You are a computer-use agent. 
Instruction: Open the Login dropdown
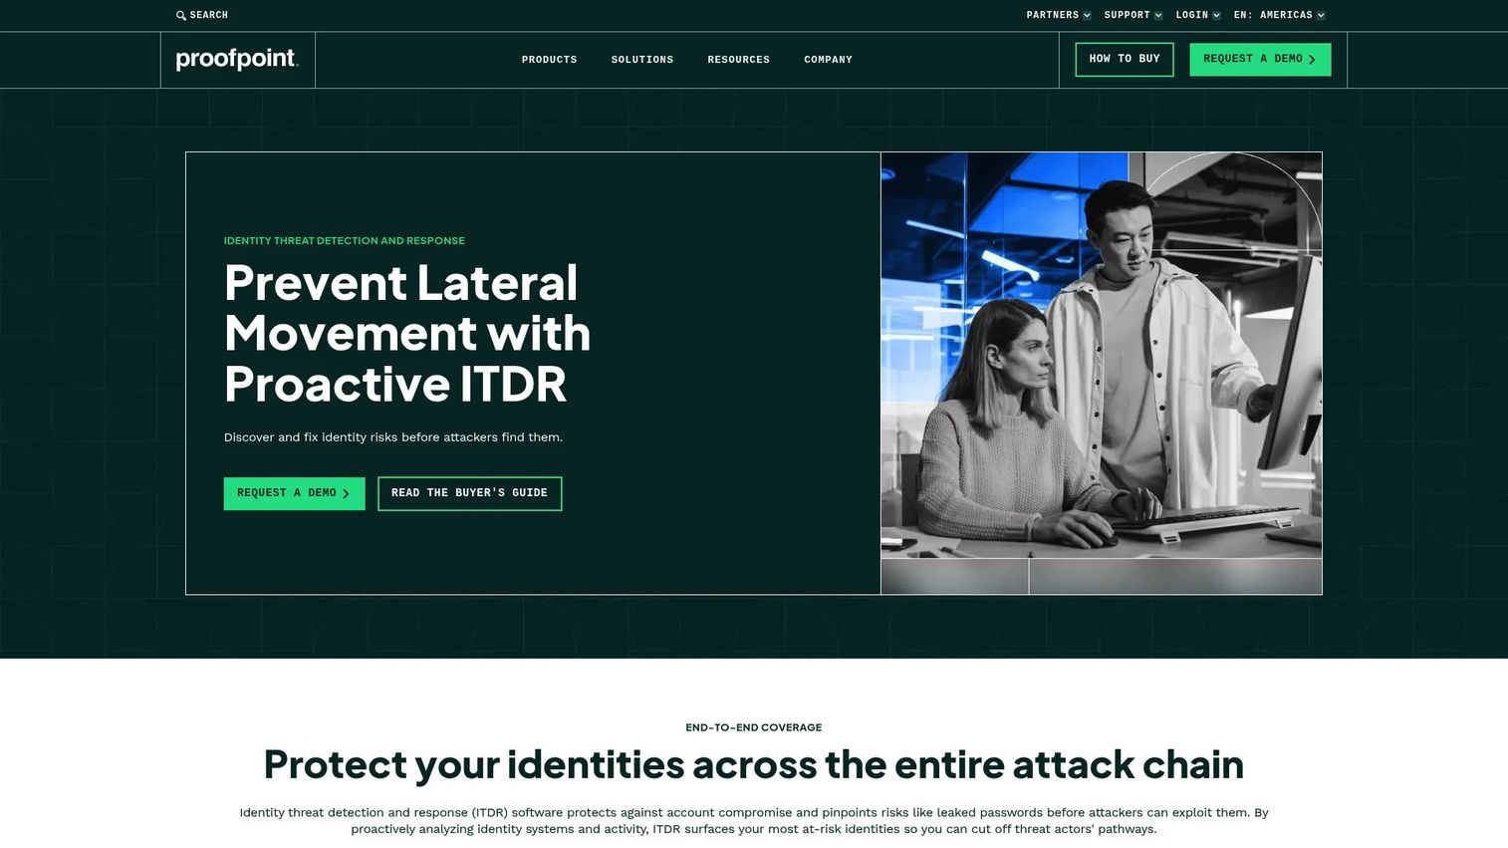[1198, 15]
